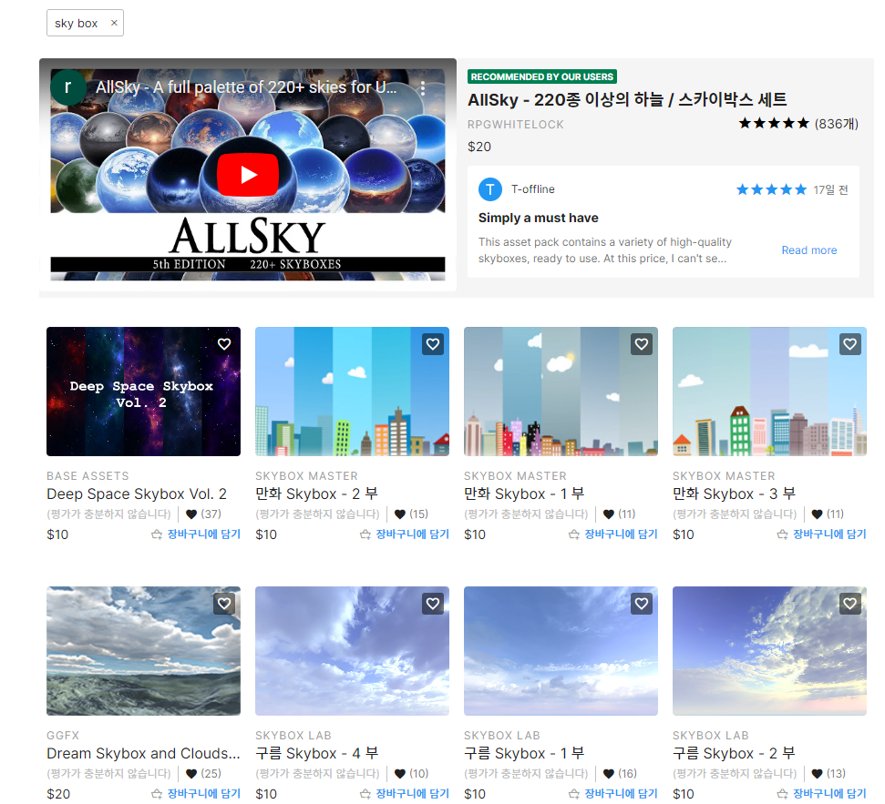The width and height of the screenshot is (885, 804).
Task: Add 구름 Skybox - 1 부 to cart
Action: point(613,793)
